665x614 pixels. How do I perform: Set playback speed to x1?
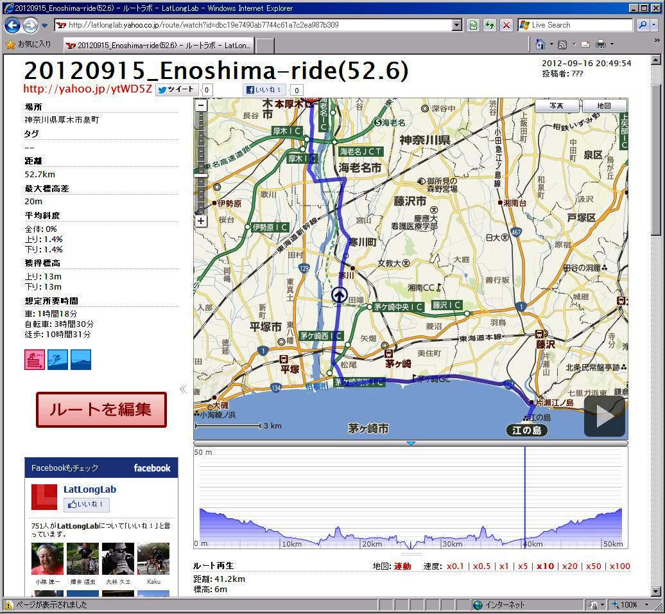[x=504, y=566]
